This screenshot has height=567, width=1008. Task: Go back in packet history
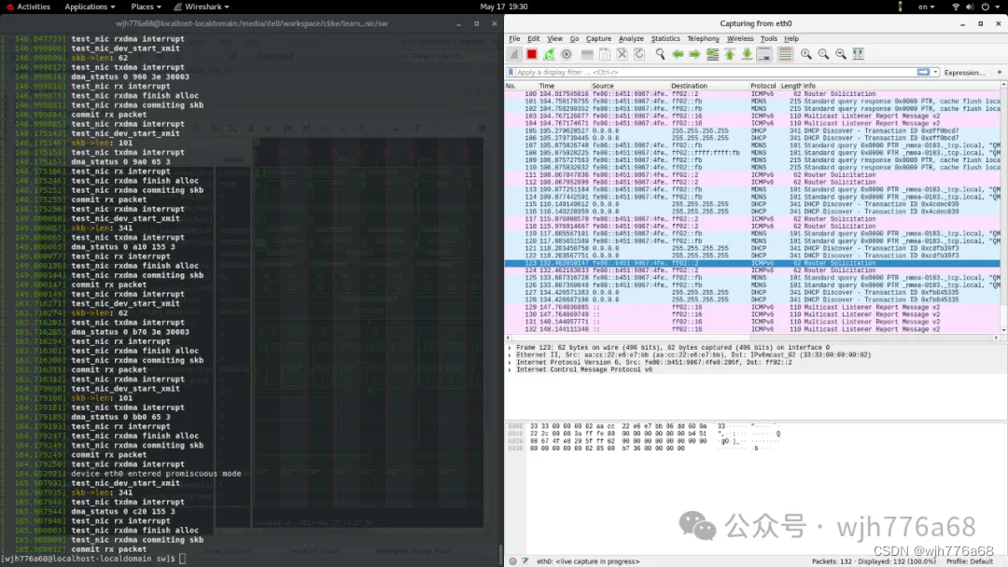click(678, 55)
